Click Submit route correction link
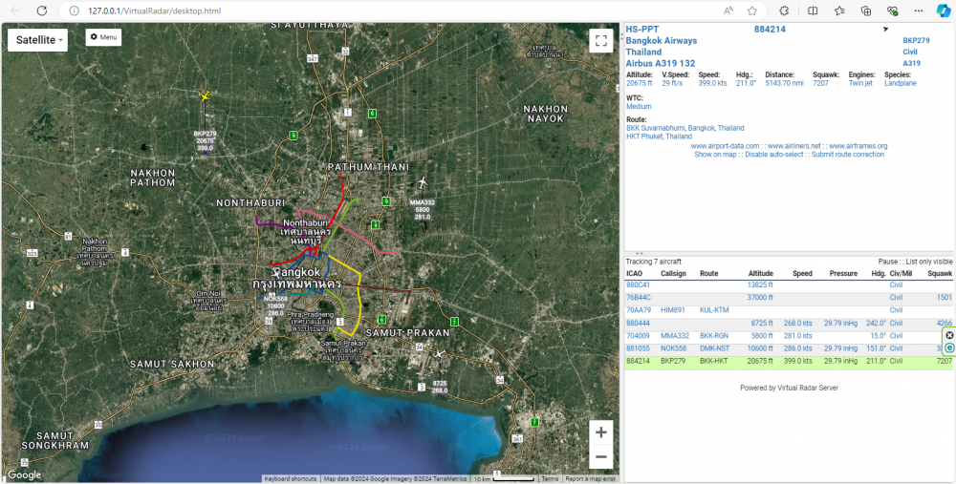Image resolution: width=956 pixels, height=484 pixels. tap(847, 155)
